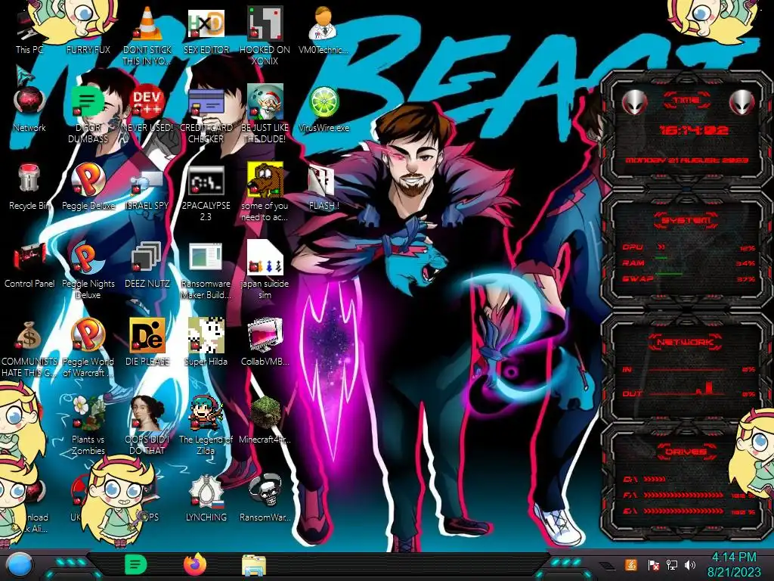Open the FLASH ! shortcut

tap(324, 187)
